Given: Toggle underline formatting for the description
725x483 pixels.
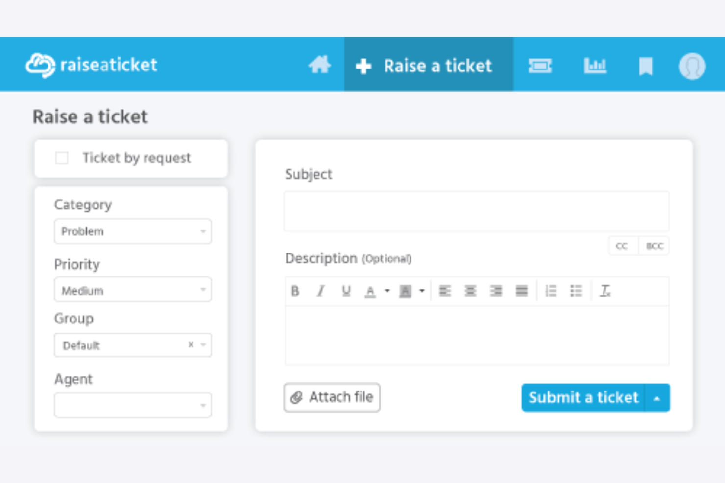Looking at the screenshot, I should pyautogui.click(x=346, y=291).
